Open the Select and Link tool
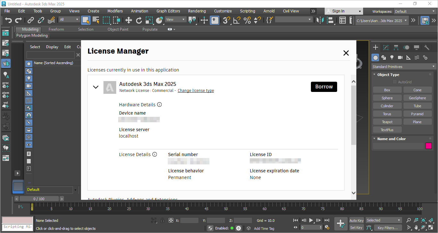 click(x=30, y=20)
